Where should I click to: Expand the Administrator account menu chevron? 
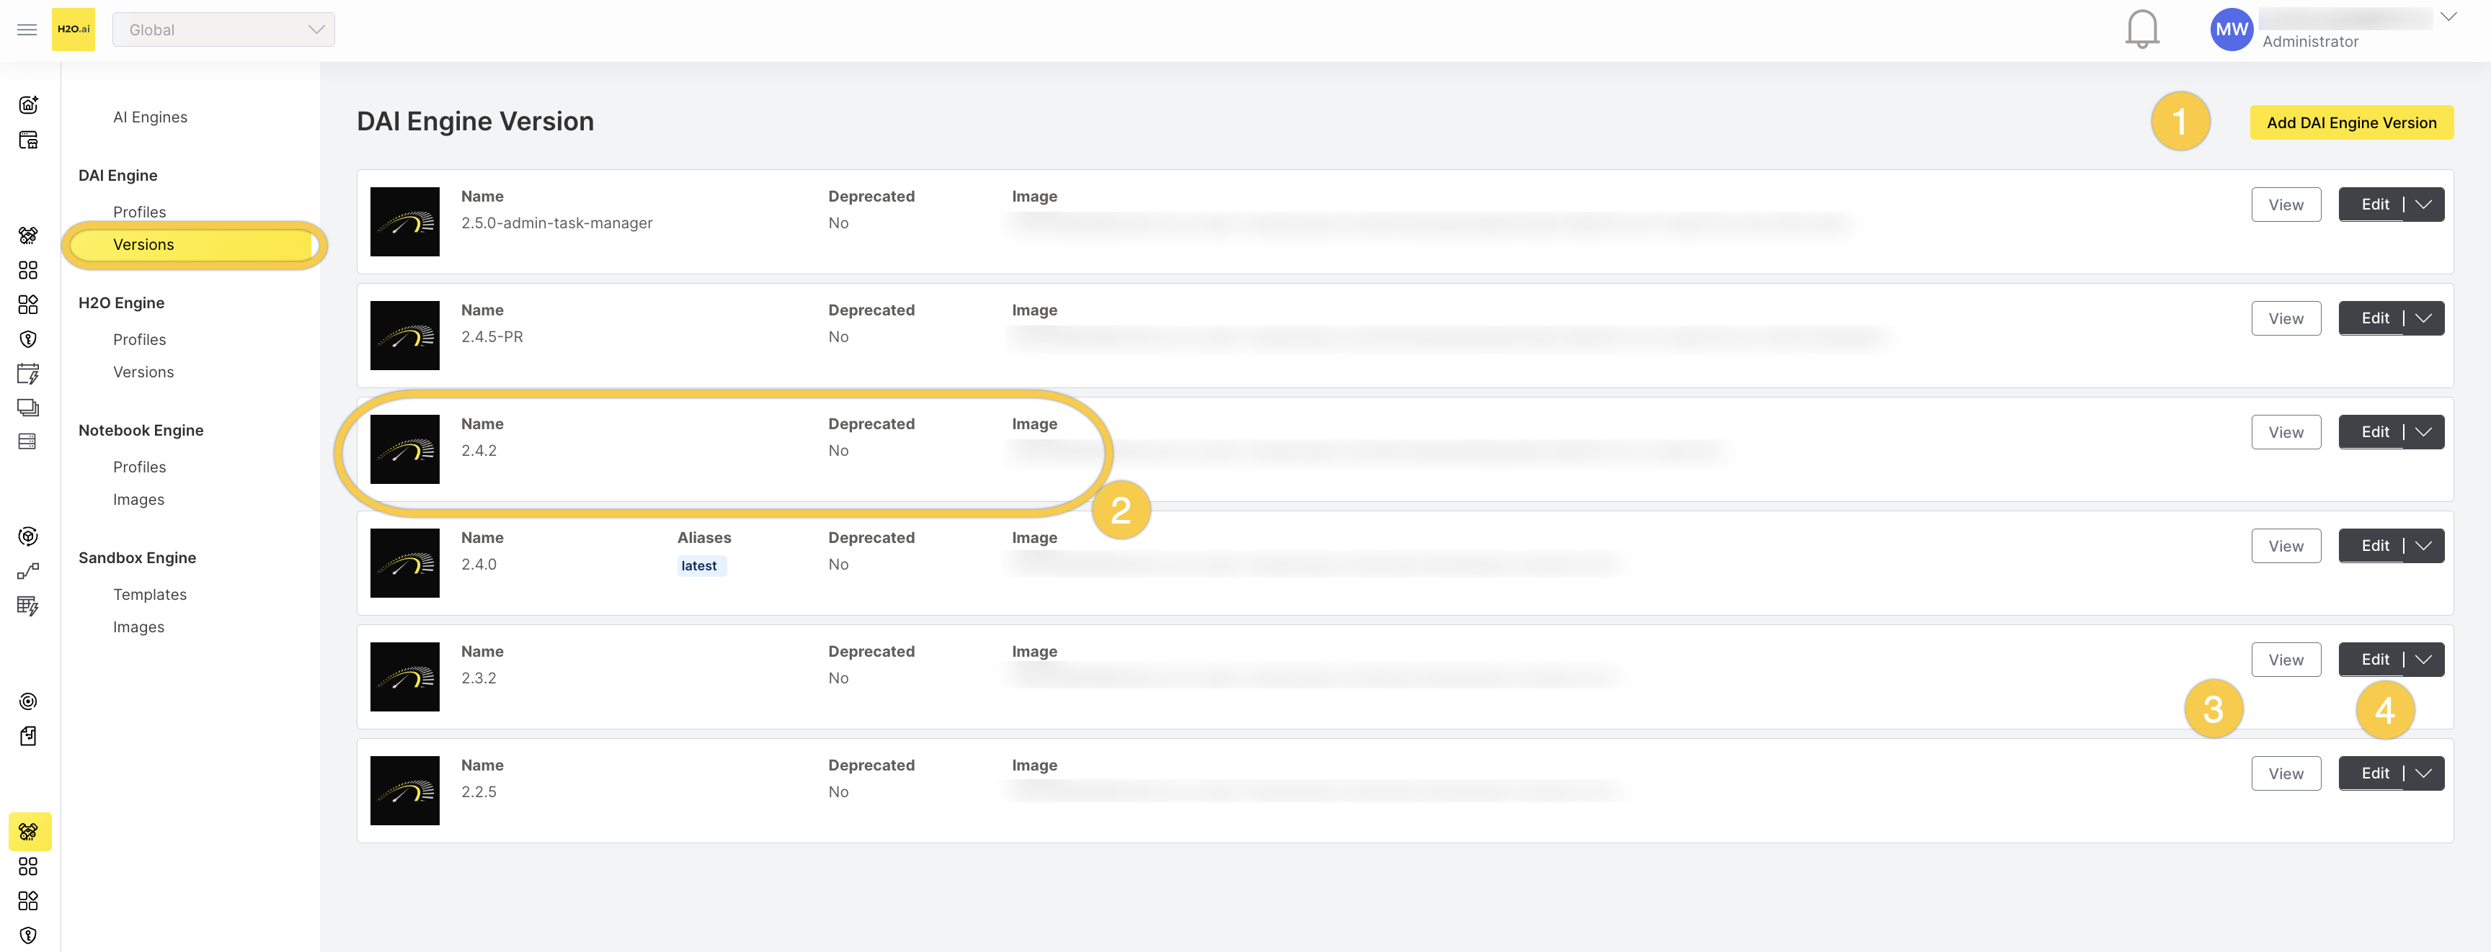[x=2448, y=17]
